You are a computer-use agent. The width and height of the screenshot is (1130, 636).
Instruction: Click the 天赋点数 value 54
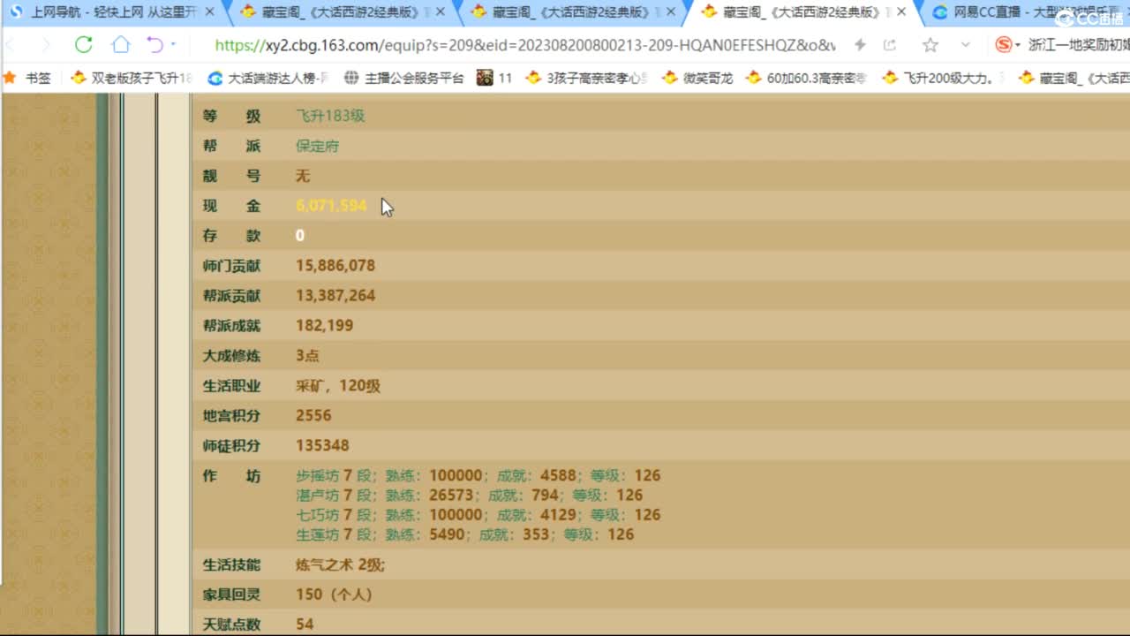305,625
